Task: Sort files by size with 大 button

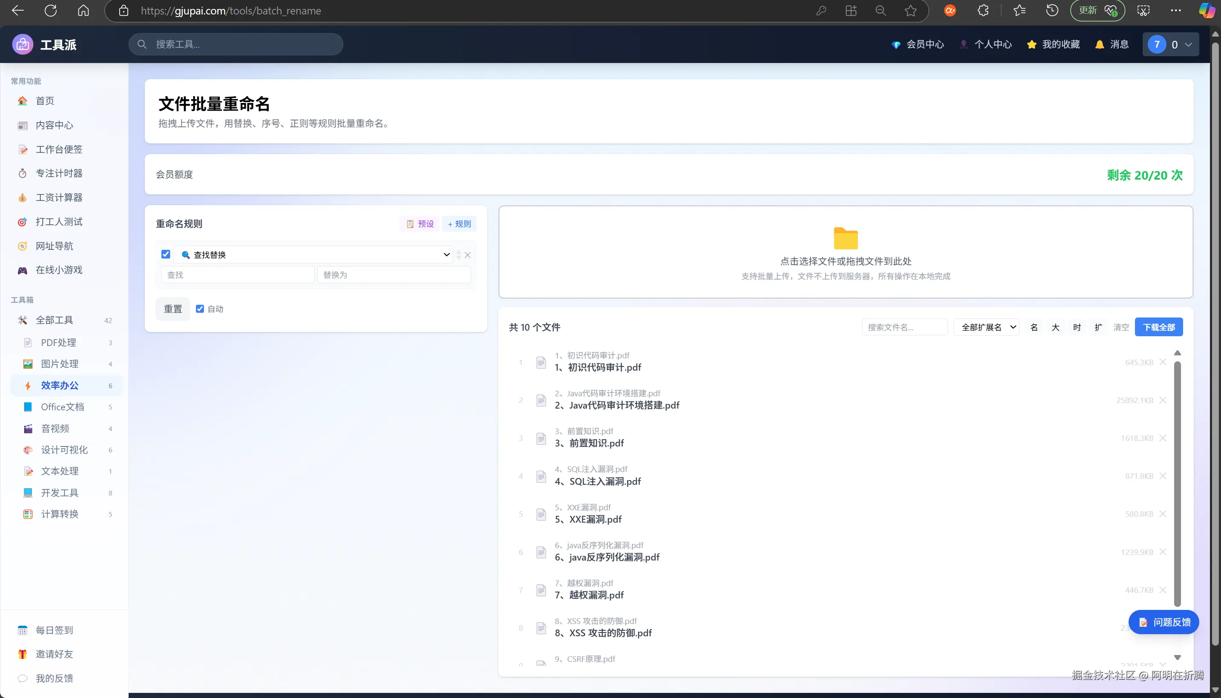Action: tap(1055, 327)
